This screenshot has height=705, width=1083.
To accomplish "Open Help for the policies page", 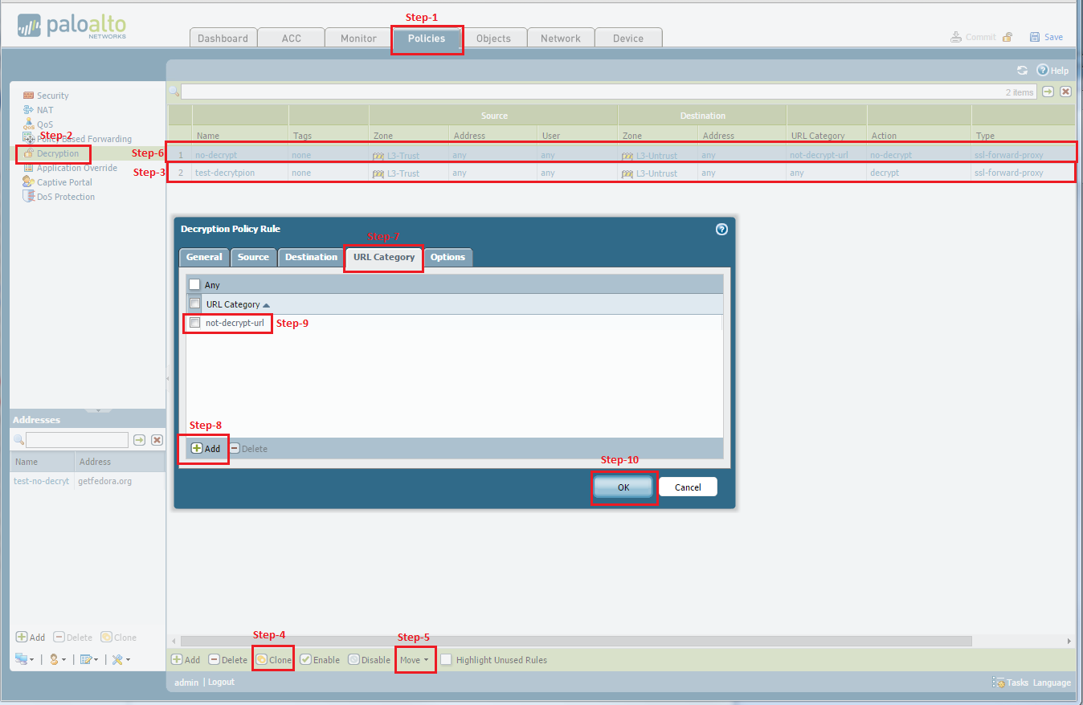I will (x=1052, y=71).
